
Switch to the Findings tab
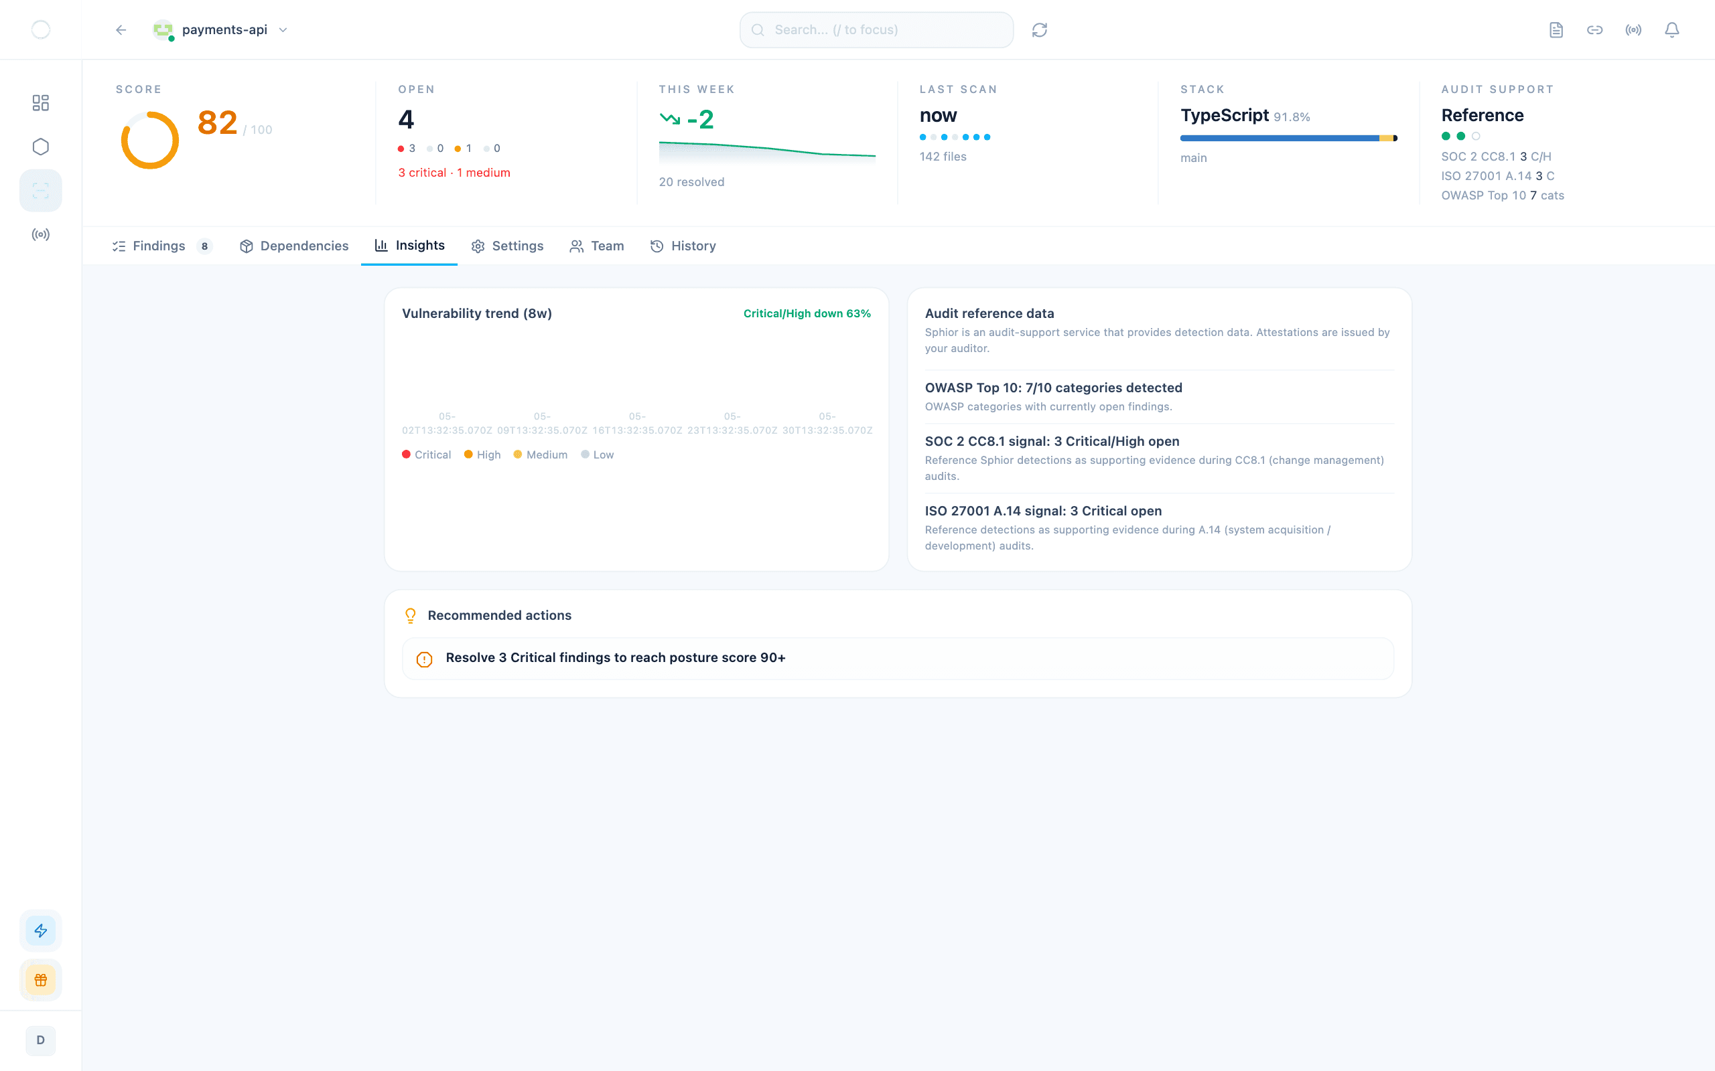162,246
